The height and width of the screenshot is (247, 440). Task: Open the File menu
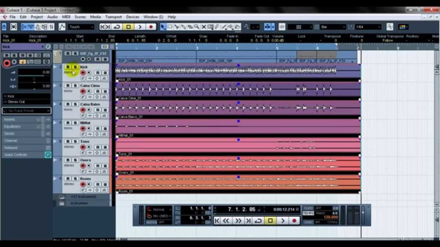12,17
